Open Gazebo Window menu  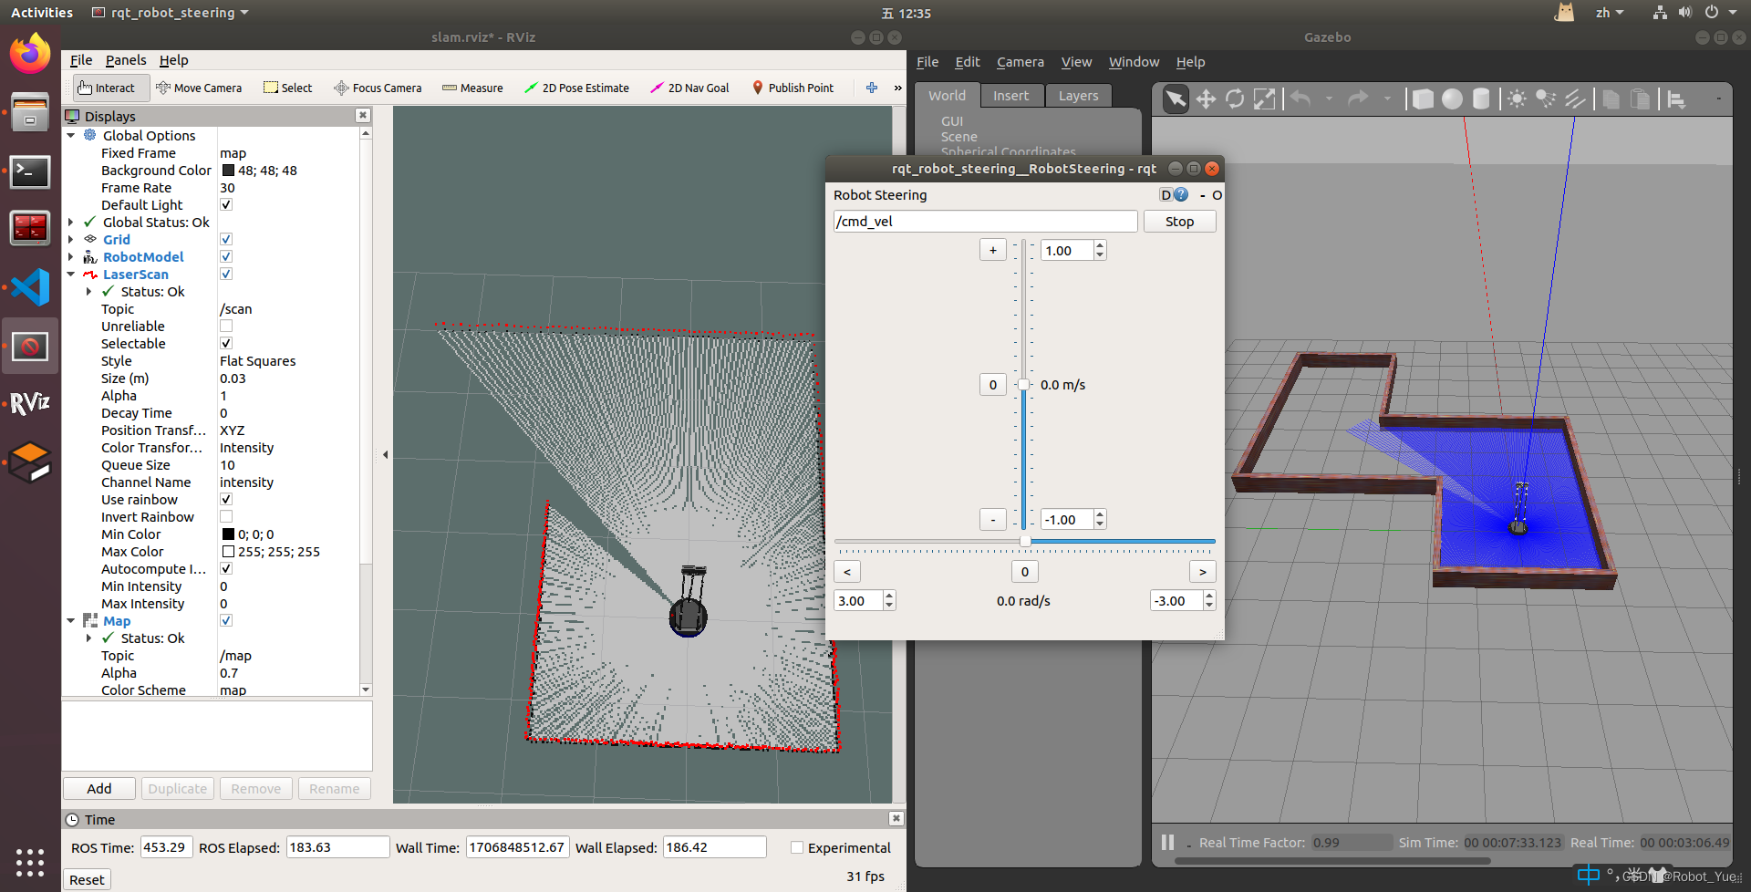click(1134, 62)
